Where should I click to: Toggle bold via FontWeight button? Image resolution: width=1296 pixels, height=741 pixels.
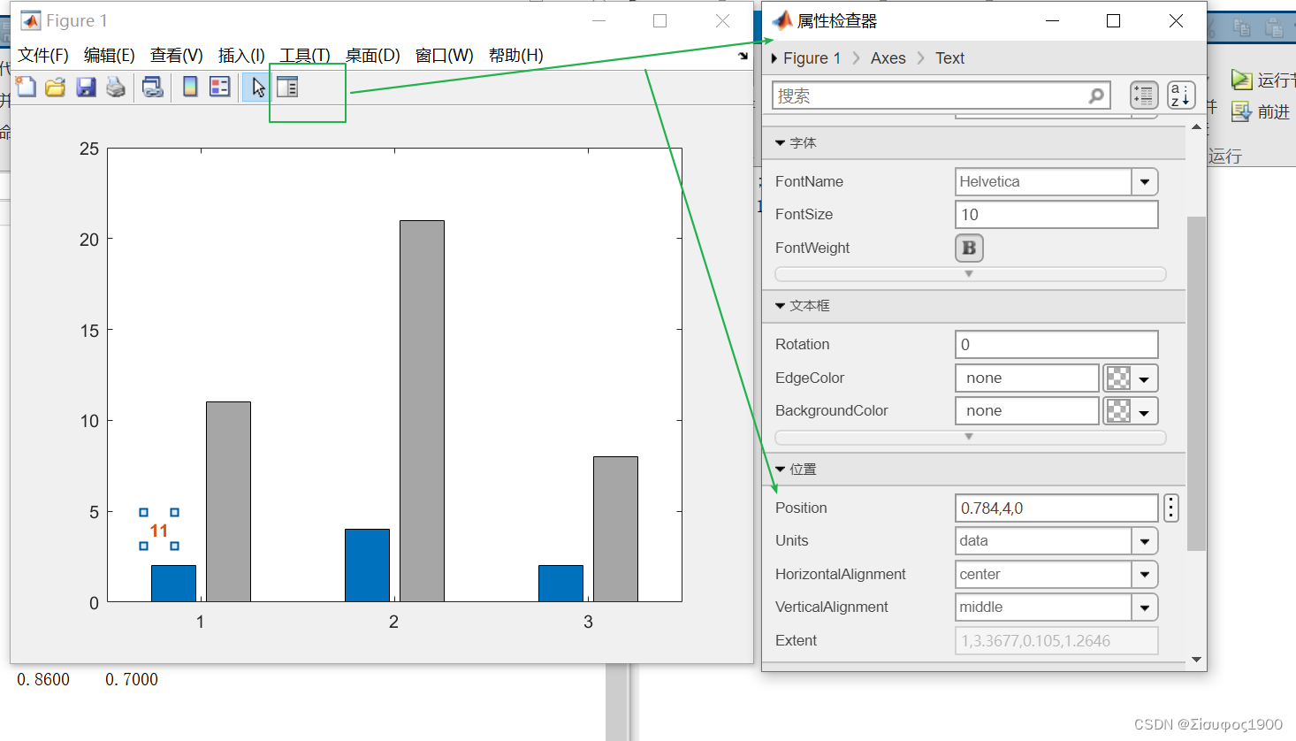coord(969,248)
